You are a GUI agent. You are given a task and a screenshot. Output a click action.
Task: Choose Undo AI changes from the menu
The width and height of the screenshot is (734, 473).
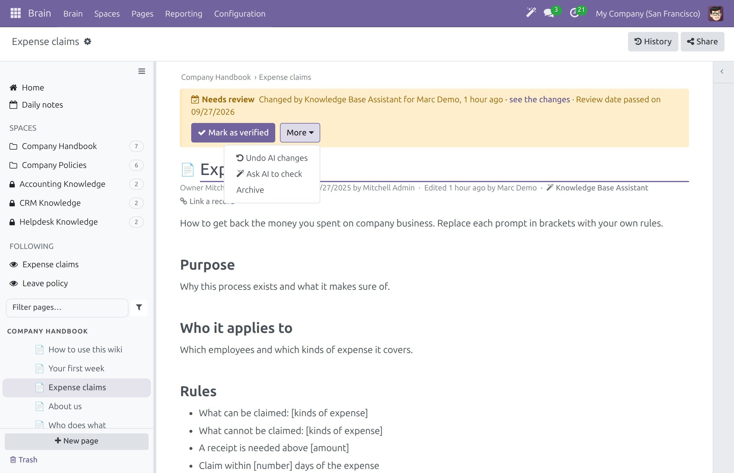tap(272, 158)
